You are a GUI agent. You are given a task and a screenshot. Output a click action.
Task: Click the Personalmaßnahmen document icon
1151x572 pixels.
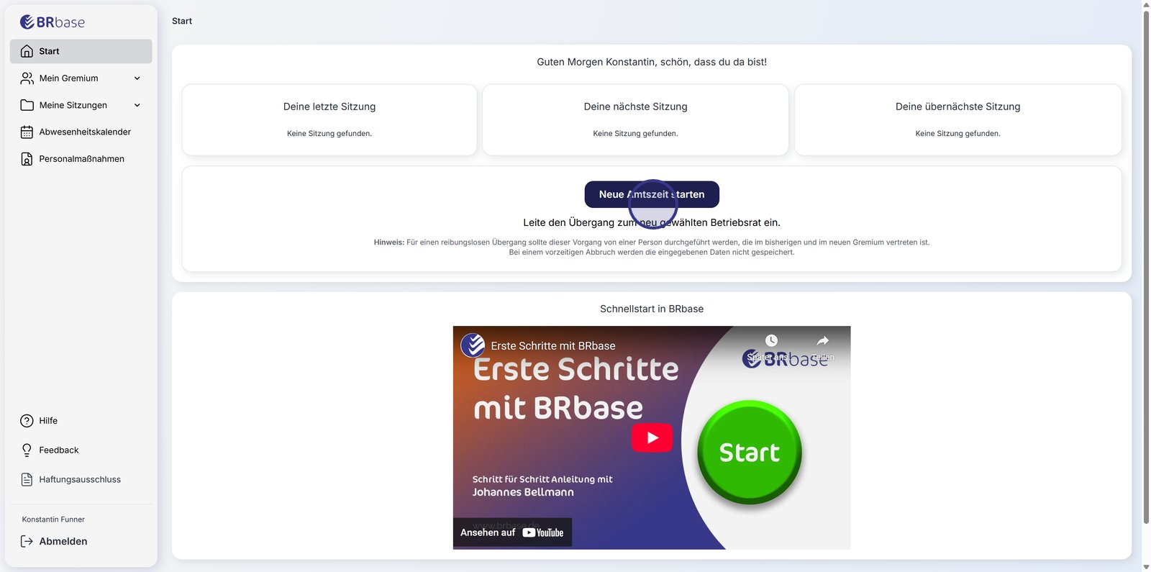pos(27,159)
